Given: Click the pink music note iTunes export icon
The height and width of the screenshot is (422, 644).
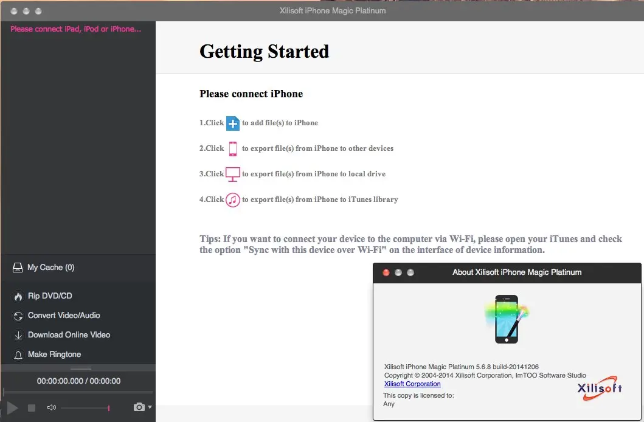Looking at the screenshot, I should tap(233, 200).
